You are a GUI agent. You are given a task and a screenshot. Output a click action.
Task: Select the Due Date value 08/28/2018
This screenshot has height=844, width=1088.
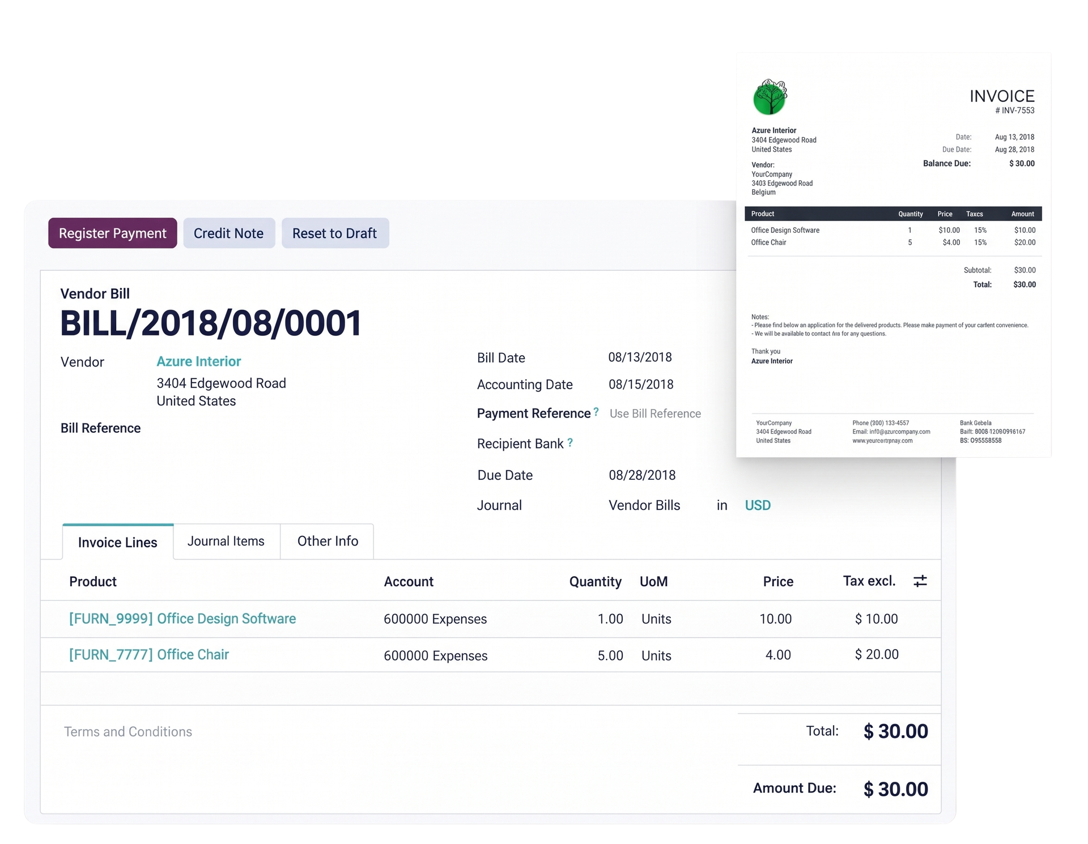pyautogui.click(x=642, y=475)
